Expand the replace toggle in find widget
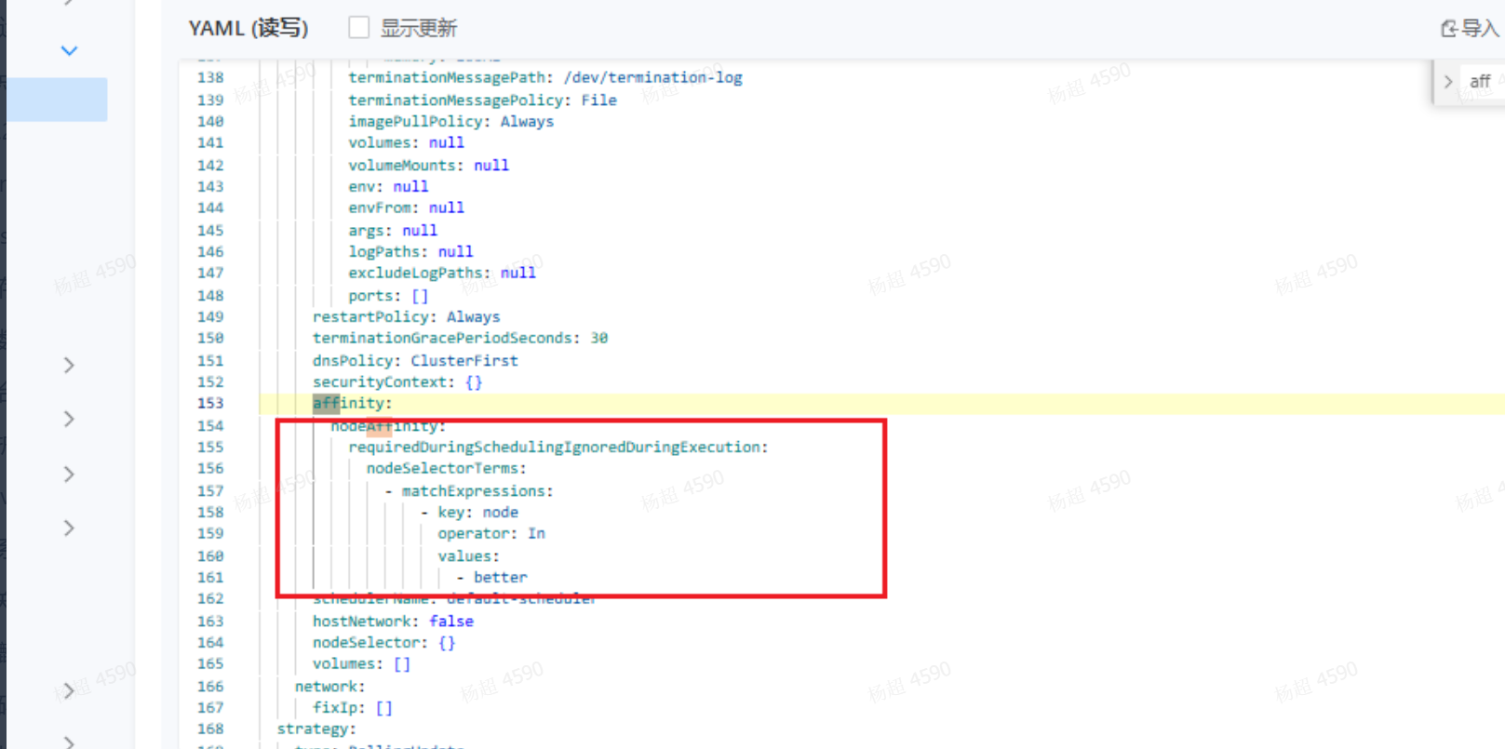Viewport: 1505px width, 749px height. 1447,82
